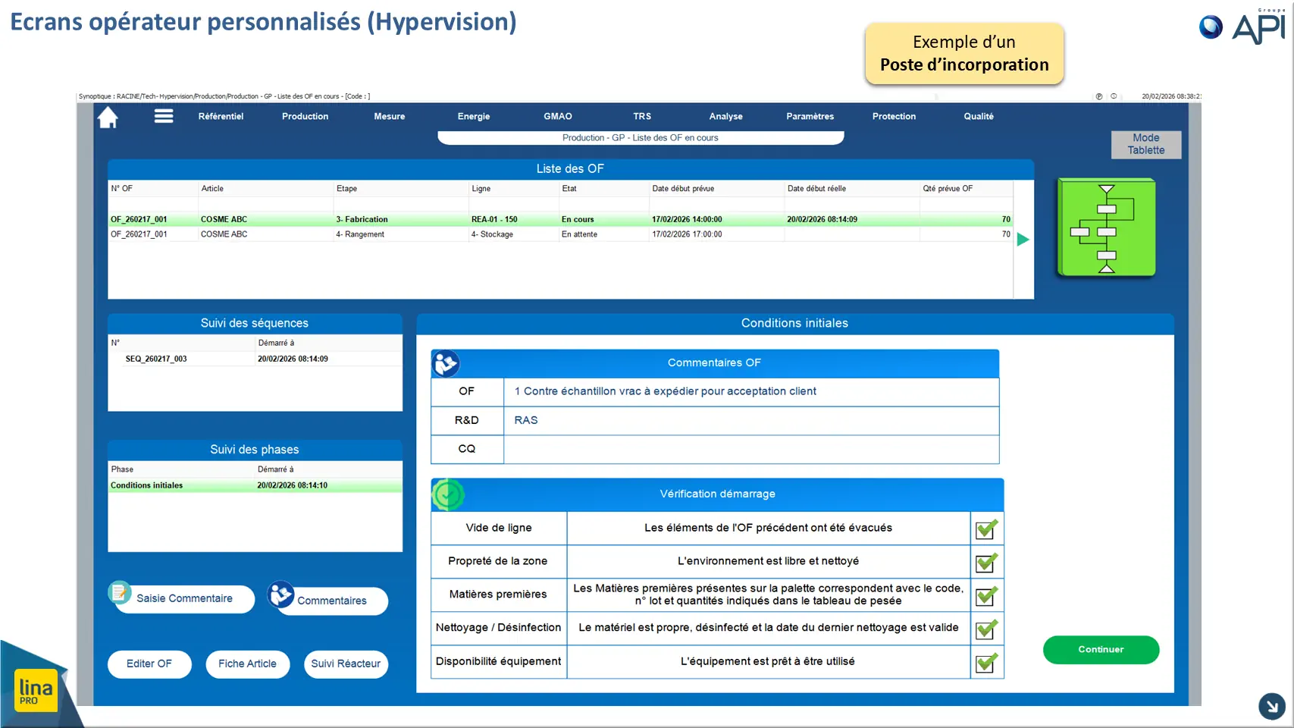
Task: Click the Vérification démarrage clock icon
Action: [448, 495]
